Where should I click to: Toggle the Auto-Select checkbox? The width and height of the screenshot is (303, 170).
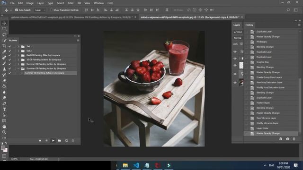17,10
